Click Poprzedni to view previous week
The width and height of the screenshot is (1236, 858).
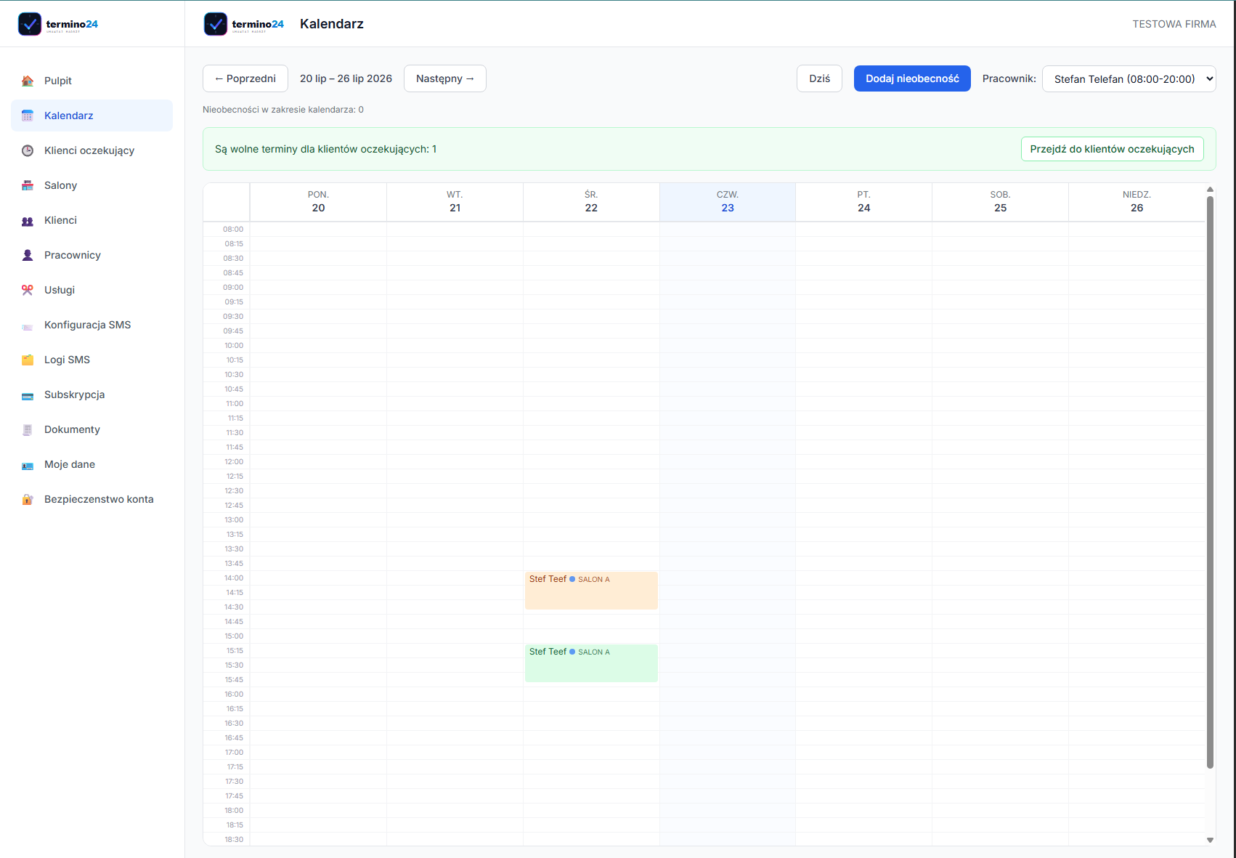point(245,78)
